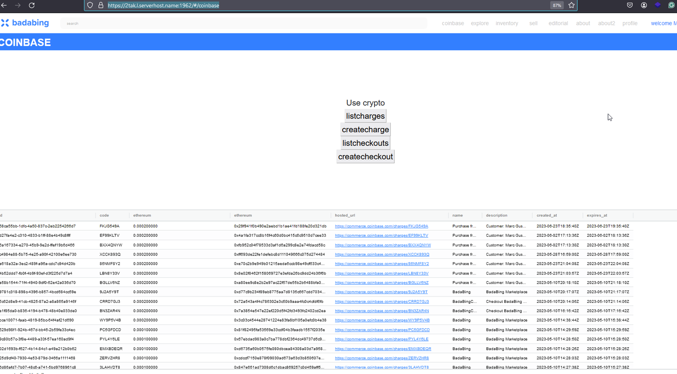The height and width of the screenshot is (374, 677).
Task: Select created_at cell 2023-06-23T18:35:40Z
Action: pos(558,226)
